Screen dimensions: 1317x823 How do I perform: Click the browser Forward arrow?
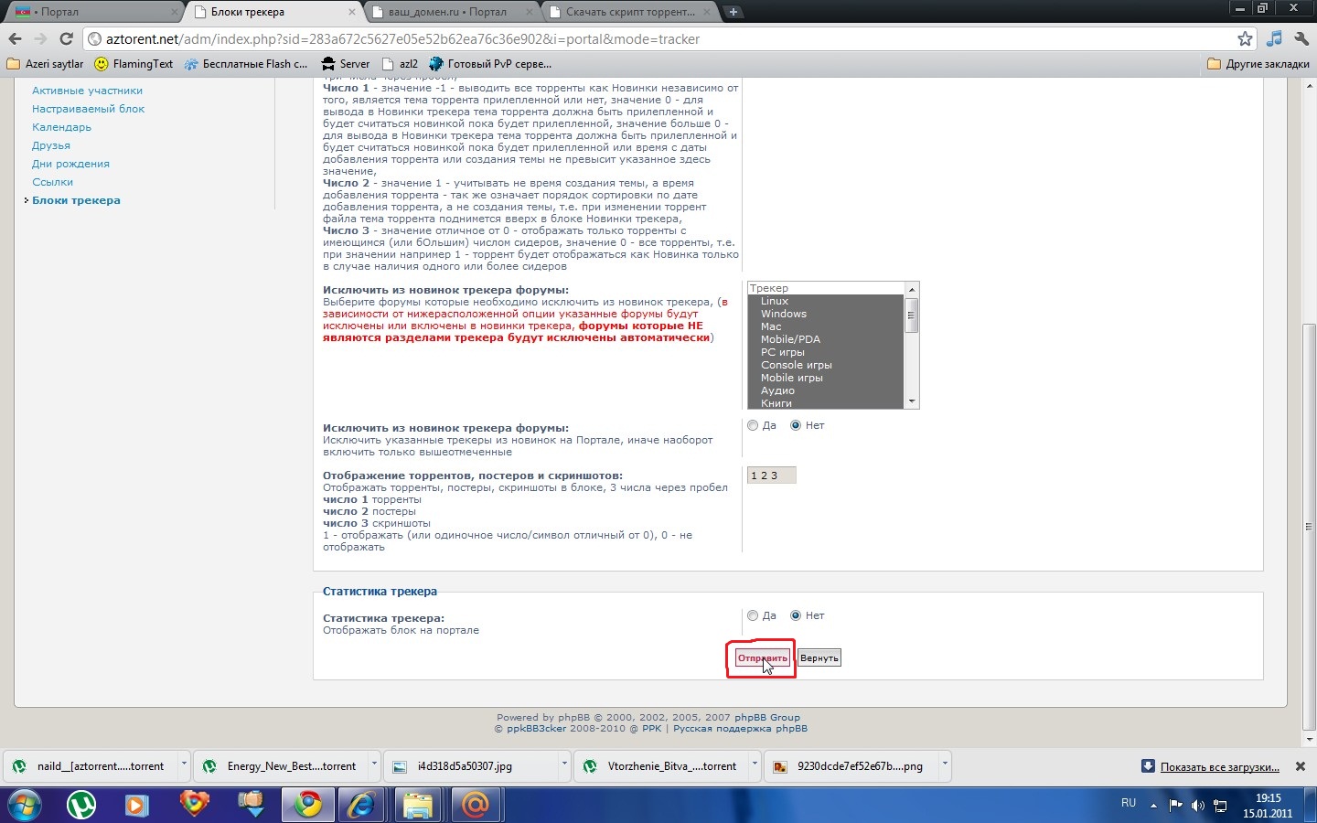click(x=40, y=38)
